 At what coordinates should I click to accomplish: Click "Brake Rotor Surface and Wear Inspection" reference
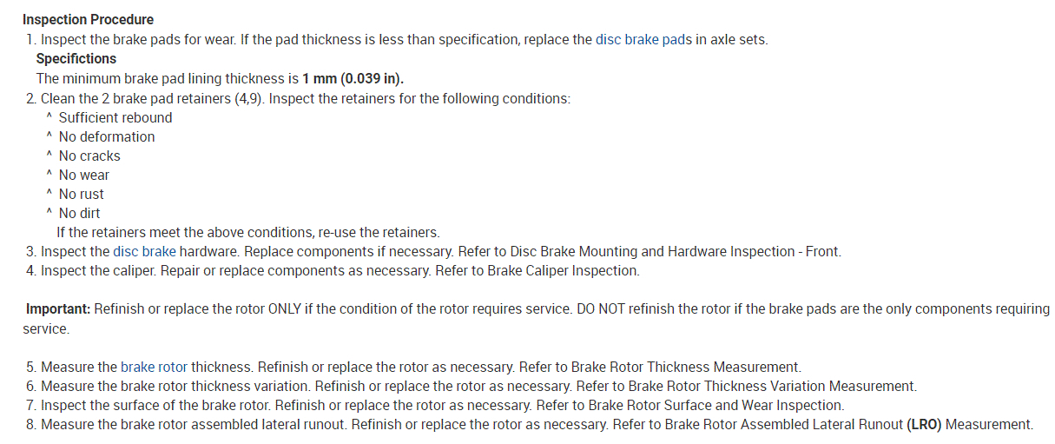click(715, 405)
